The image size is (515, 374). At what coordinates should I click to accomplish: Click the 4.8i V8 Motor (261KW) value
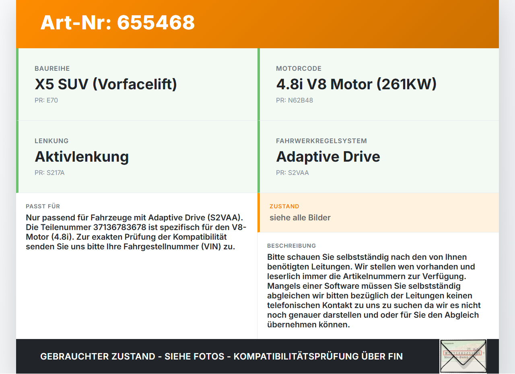coord(356,84)
